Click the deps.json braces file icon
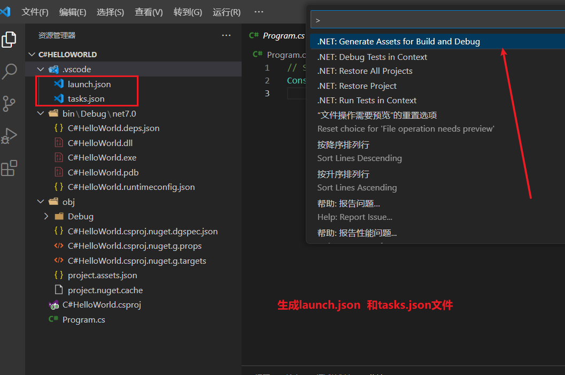 click(59, 128)
